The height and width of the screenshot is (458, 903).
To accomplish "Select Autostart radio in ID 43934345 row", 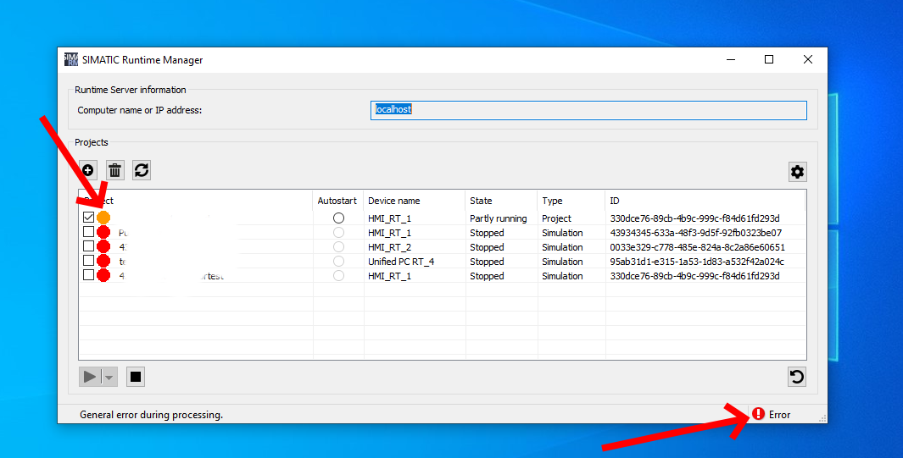I will (x=338, y=232).
